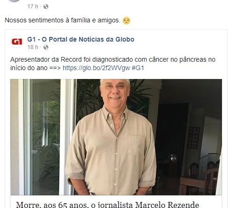This screenshot has width=229, height=208.
Task: Visit G1 - O Portal de Notícias da Globo page
Action: coord(81,39)
